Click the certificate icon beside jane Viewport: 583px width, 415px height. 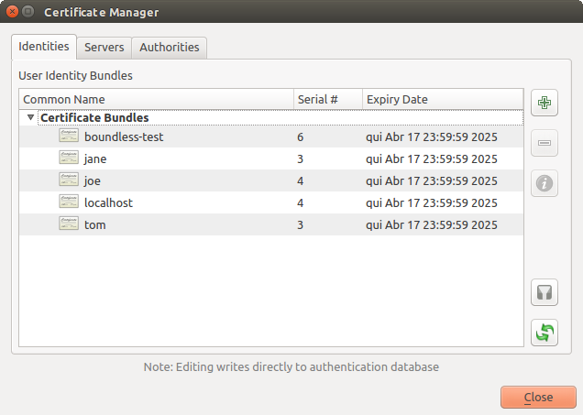coord(69,158)
